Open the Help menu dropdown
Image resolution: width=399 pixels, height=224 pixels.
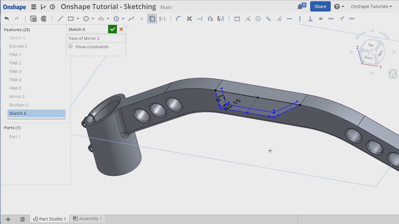(339, 7)
